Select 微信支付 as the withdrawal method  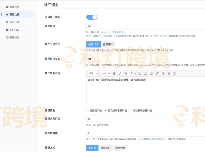coord(106,148)
